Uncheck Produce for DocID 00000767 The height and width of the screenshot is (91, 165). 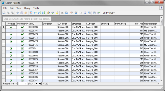coord(11,70)
